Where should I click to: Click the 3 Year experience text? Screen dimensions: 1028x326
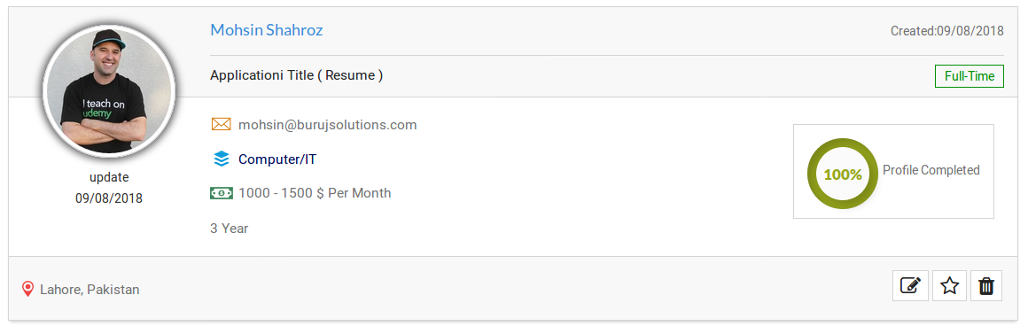tap(229, 229)
